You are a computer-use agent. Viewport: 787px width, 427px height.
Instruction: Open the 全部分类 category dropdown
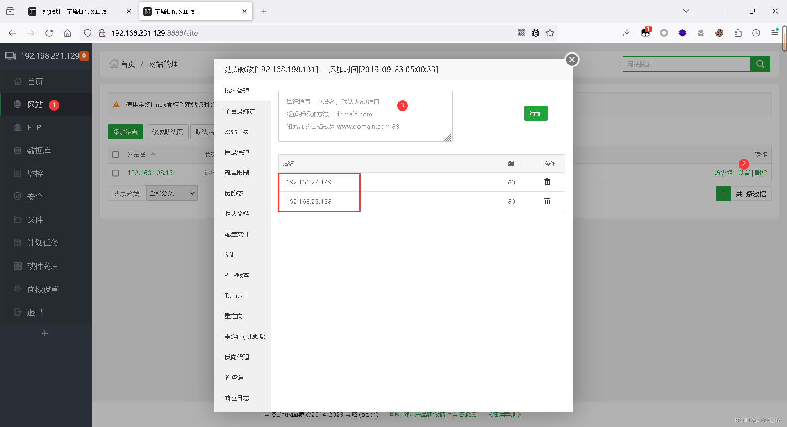(x=172, y=193)
